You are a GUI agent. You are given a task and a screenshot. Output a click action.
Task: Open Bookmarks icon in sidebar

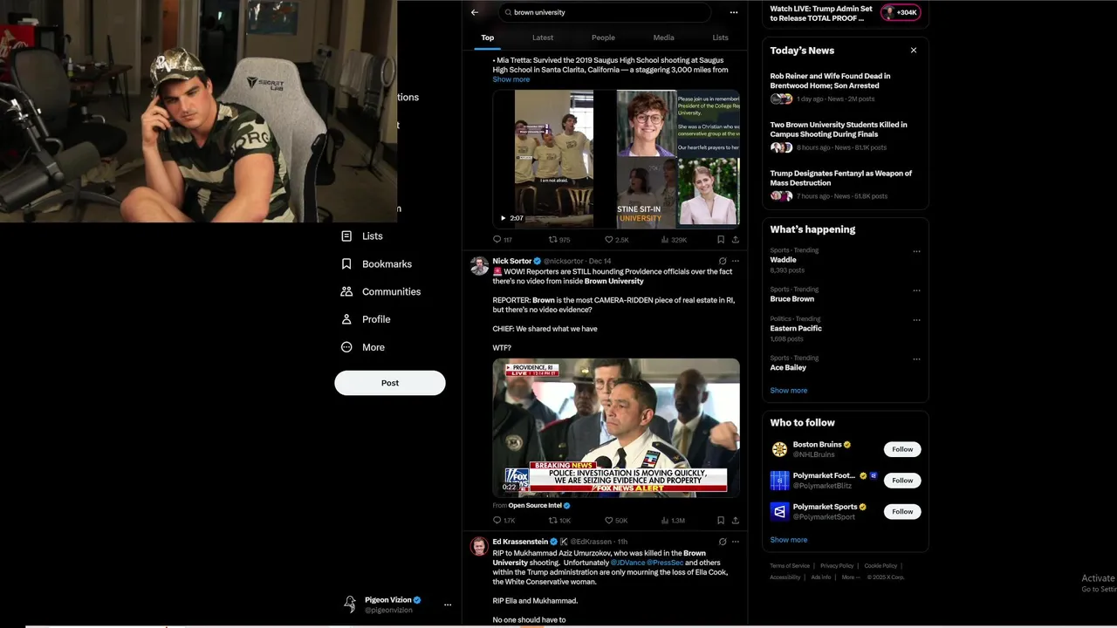pyautogui.click(x=346, y=264)
